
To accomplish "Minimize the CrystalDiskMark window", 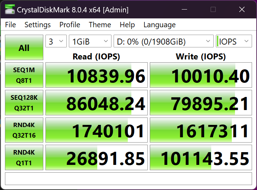I will click(x=184, y=10).
